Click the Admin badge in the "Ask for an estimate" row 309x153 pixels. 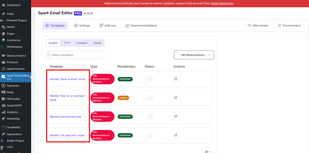(123, 98)
